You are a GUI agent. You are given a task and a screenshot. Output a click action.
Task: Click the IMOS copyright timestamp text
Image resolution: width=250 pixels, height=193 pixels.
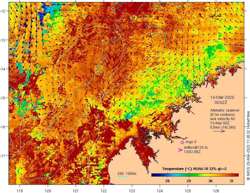point(248,146)
